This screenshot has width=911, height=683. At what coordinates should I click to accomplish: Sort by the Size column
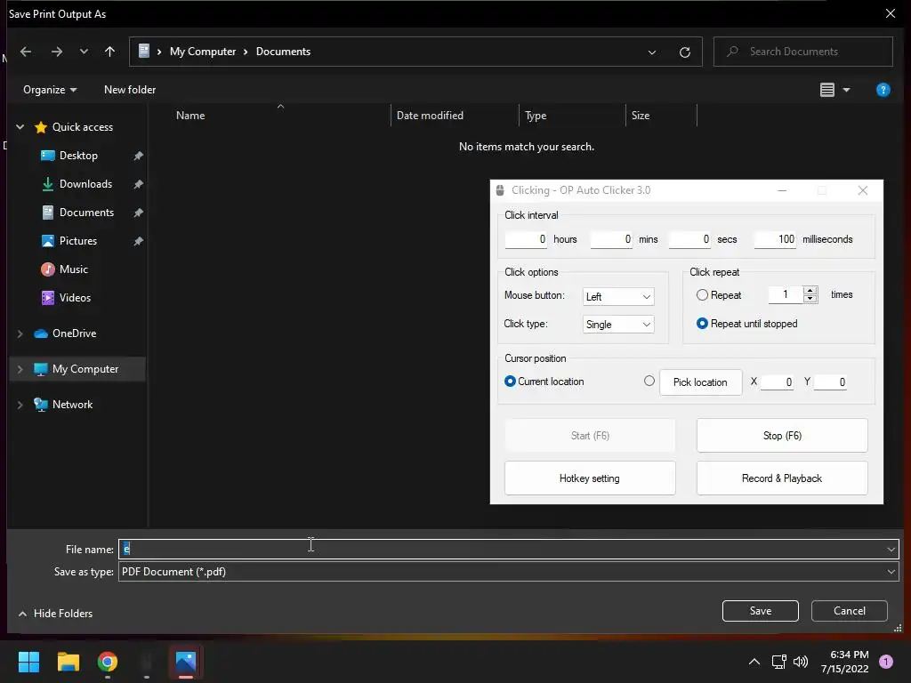(x=641, y=116)
